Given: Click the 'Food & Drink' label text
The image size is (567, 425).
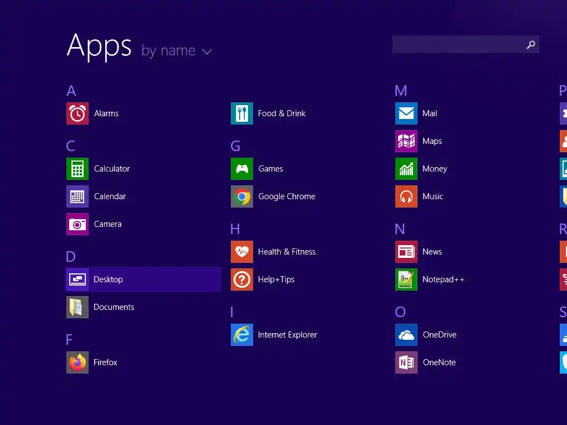Looking at the screenshot, I should [282, 113].
